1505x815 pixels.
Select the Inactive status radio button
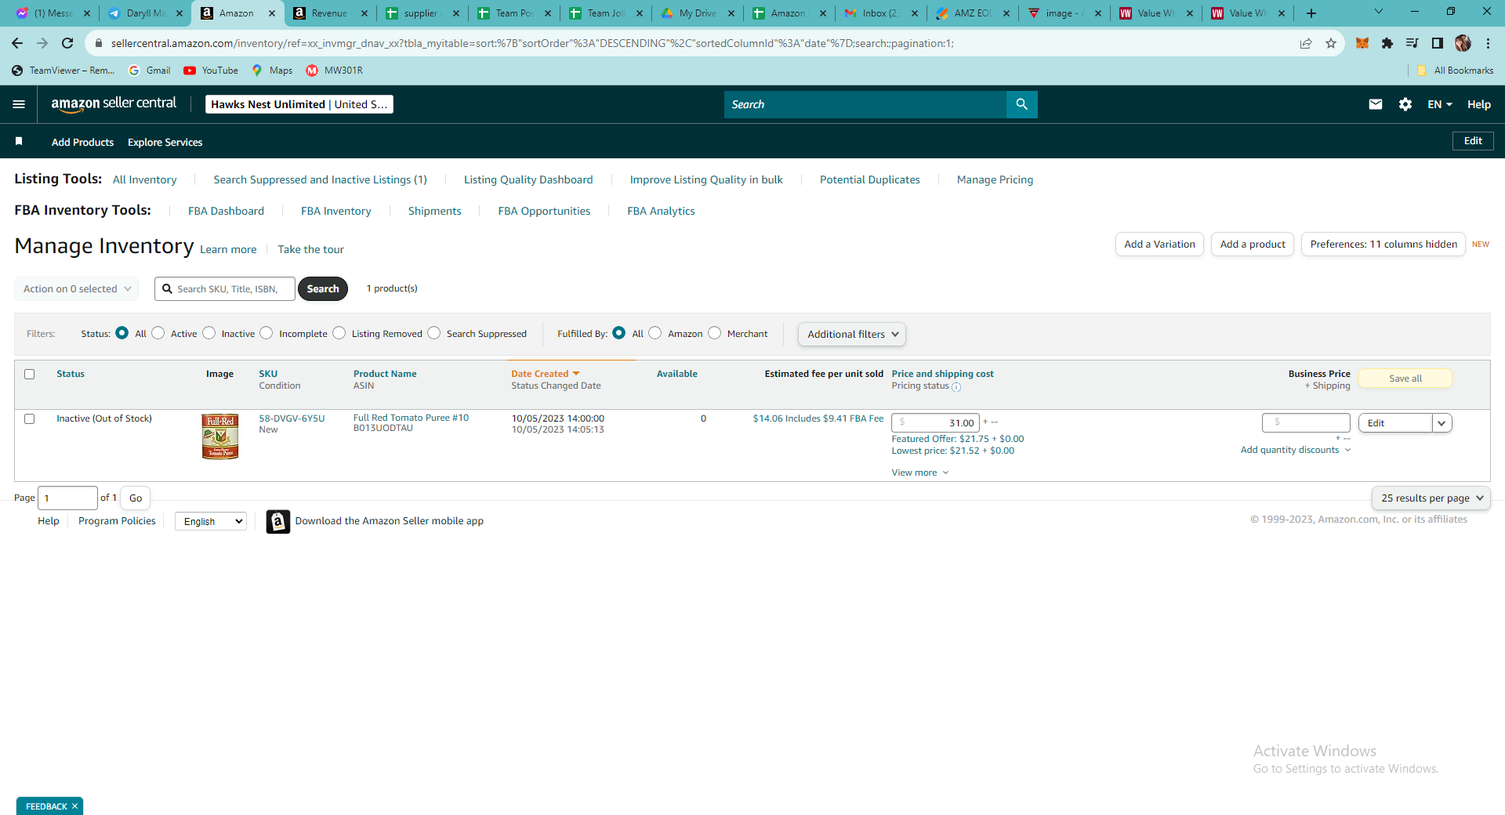tap(209, 333)
